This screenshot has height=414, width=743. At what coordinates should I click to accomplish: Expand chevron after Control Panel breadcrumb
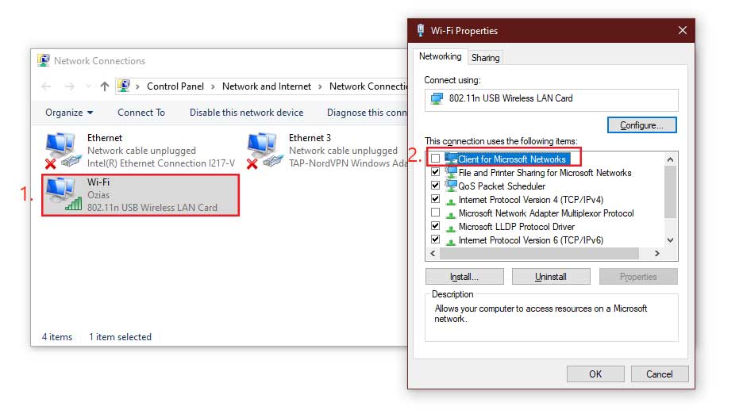pos(213,86)
